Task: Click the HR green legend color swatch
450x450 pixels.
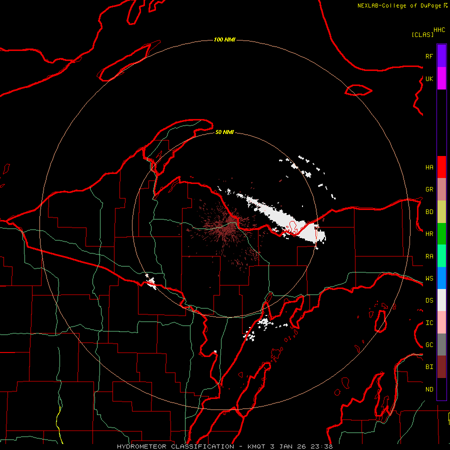Action: point(441,234)
